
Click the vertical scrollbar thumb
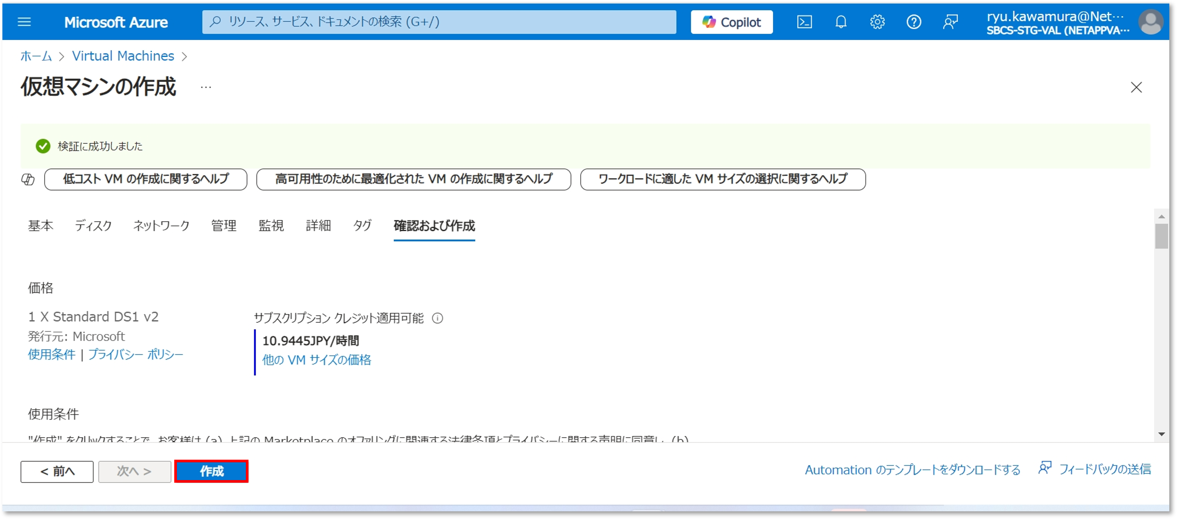click(1161, 236)
